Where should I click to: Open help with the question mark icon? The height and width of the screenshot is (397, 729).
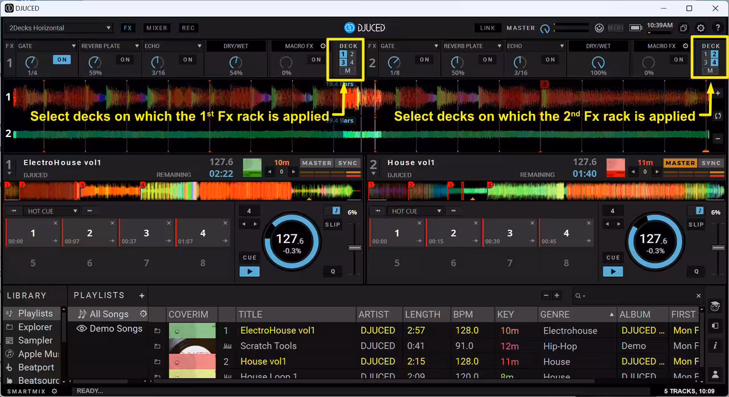pos(718,28)
